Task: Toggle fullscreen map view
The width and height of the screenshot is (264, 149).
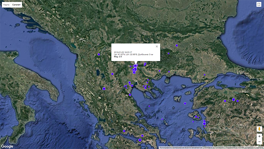Action: tap(259, 5)
